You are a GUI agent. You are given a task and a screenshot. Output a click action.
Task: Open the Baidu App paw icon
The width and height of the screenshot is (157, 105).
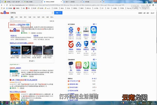(71, 30)
